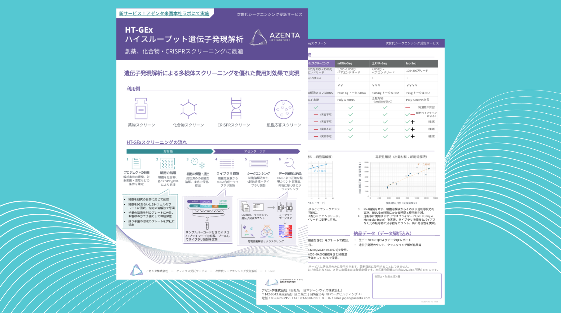Click the compound screen molecule icon

[188, 109]
